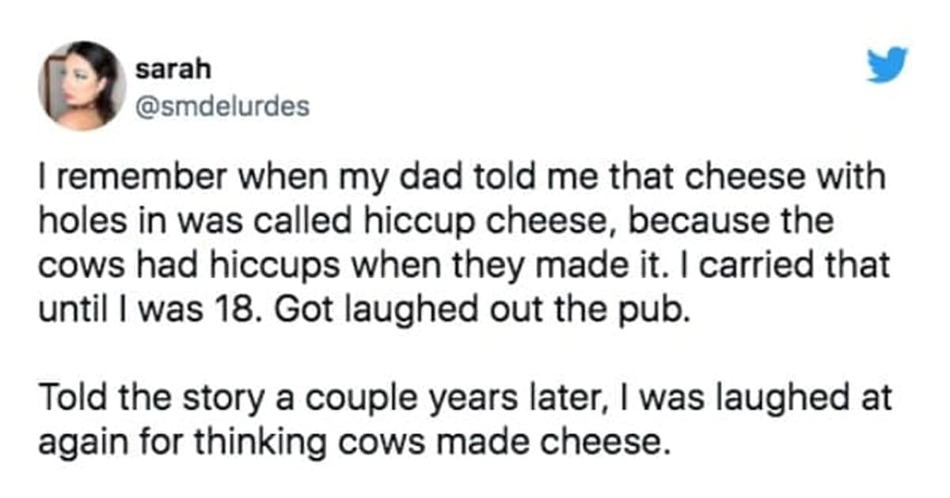950x498 pixels.
Task: Click the word "carried" in the tweet
Action: coord(758,263)
